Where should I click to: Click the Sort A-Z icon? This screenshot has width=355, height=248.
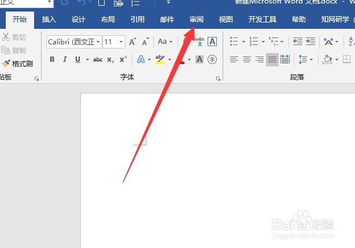point(352,42)
